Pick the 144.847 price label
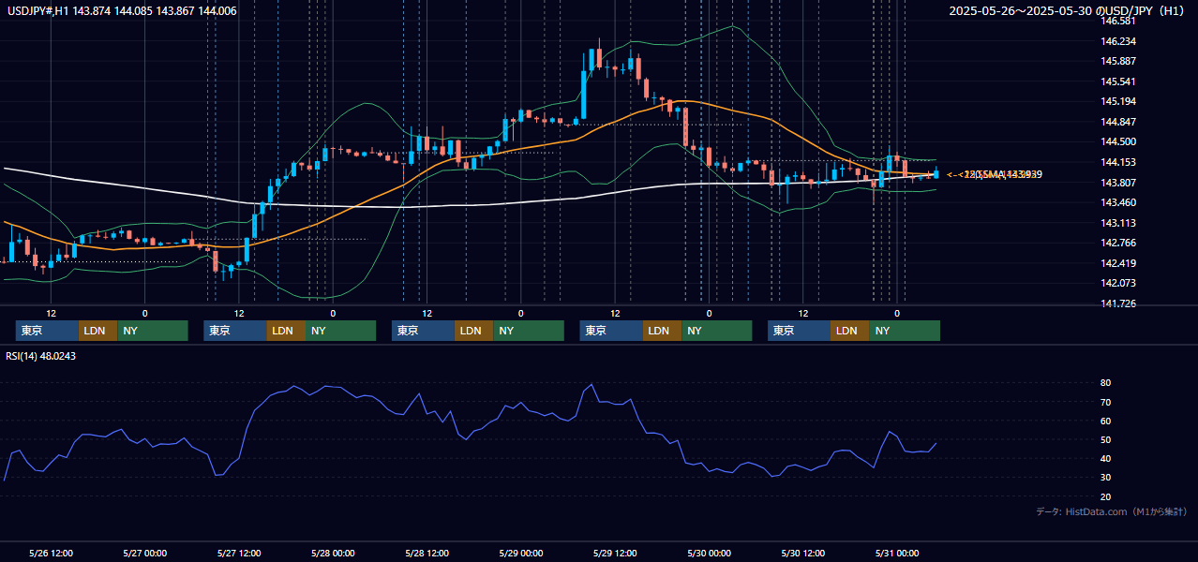1198x562 pixels. [x=1118, y=122]
